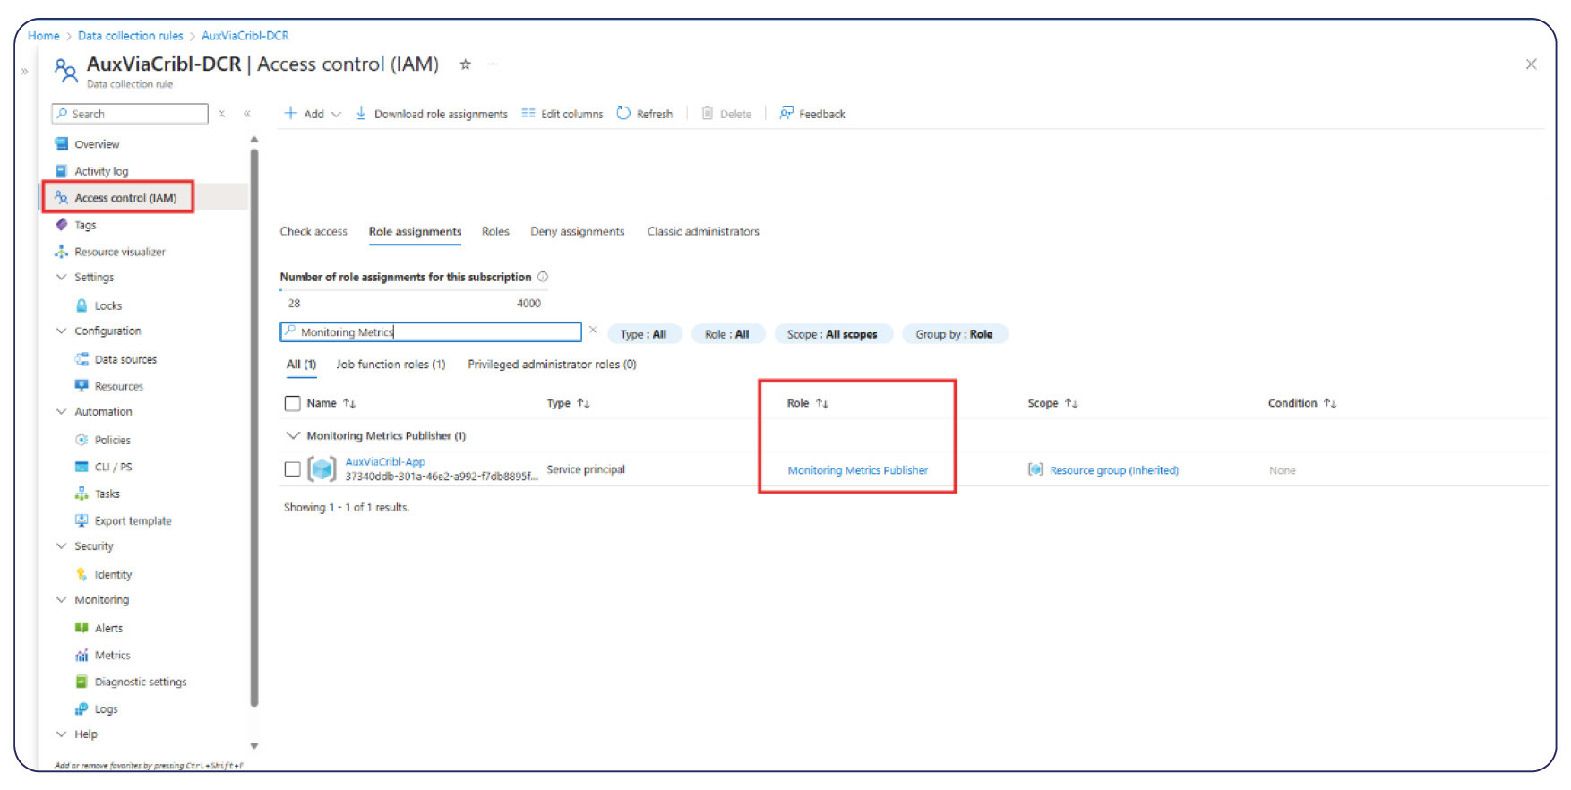Collapse the Monitoring section

click(61, 600)
